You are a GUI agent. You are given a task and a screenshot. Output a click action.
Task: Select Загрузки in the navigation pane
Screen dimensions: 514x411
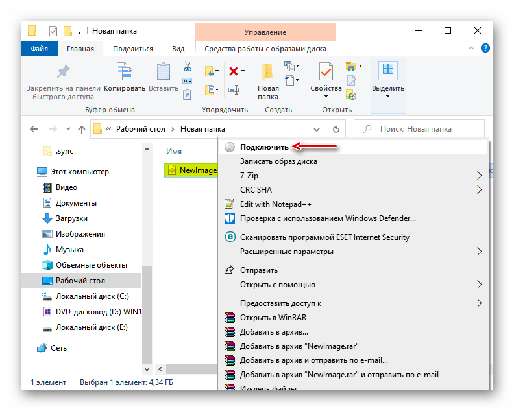pyautogui.click(x=65, y=218)
